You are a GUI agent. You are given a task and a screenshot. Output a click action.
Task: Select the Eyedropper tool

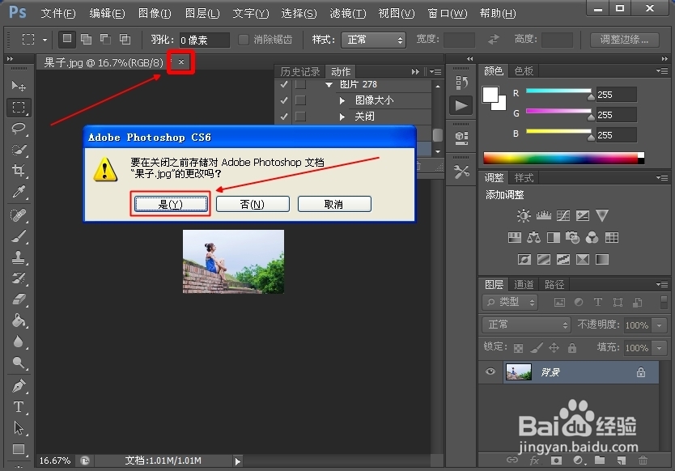pyautogui.click(x=18, y=192)
